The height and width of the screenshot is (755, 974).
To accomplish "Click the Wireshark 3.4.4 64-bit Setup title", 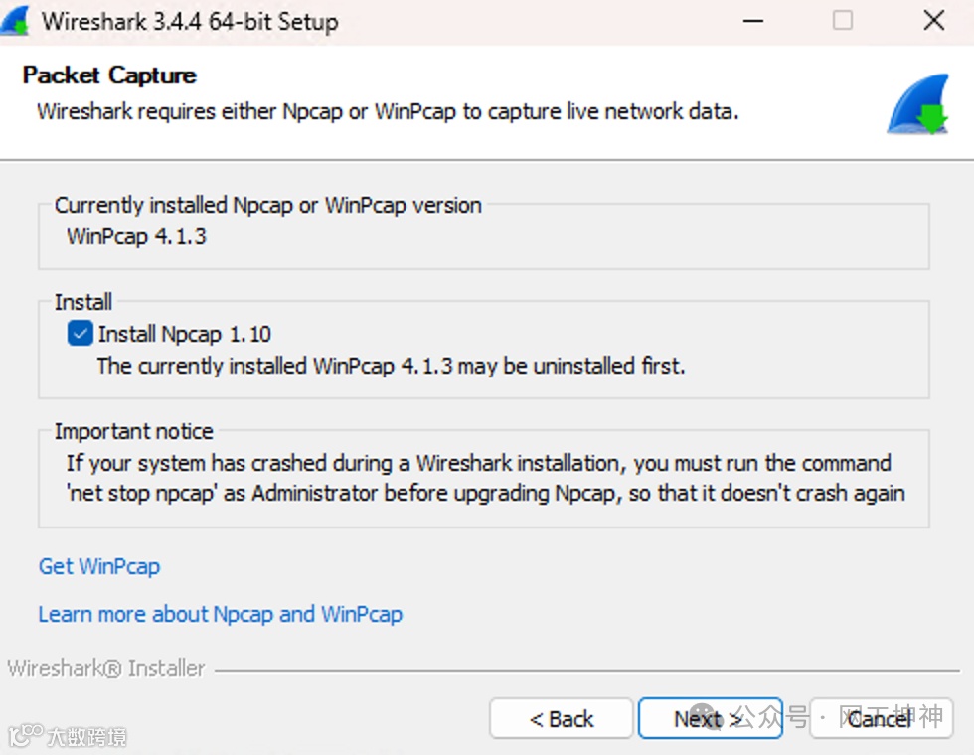I will coord(190,22).
